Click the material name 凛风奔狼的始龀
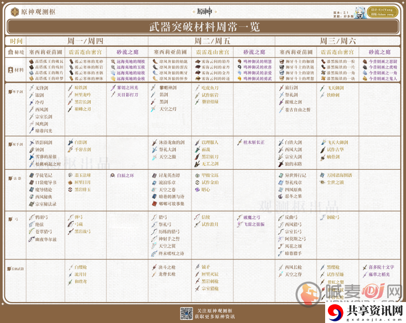The height and width of the screenshot is (323, 406). pos(174,61)
